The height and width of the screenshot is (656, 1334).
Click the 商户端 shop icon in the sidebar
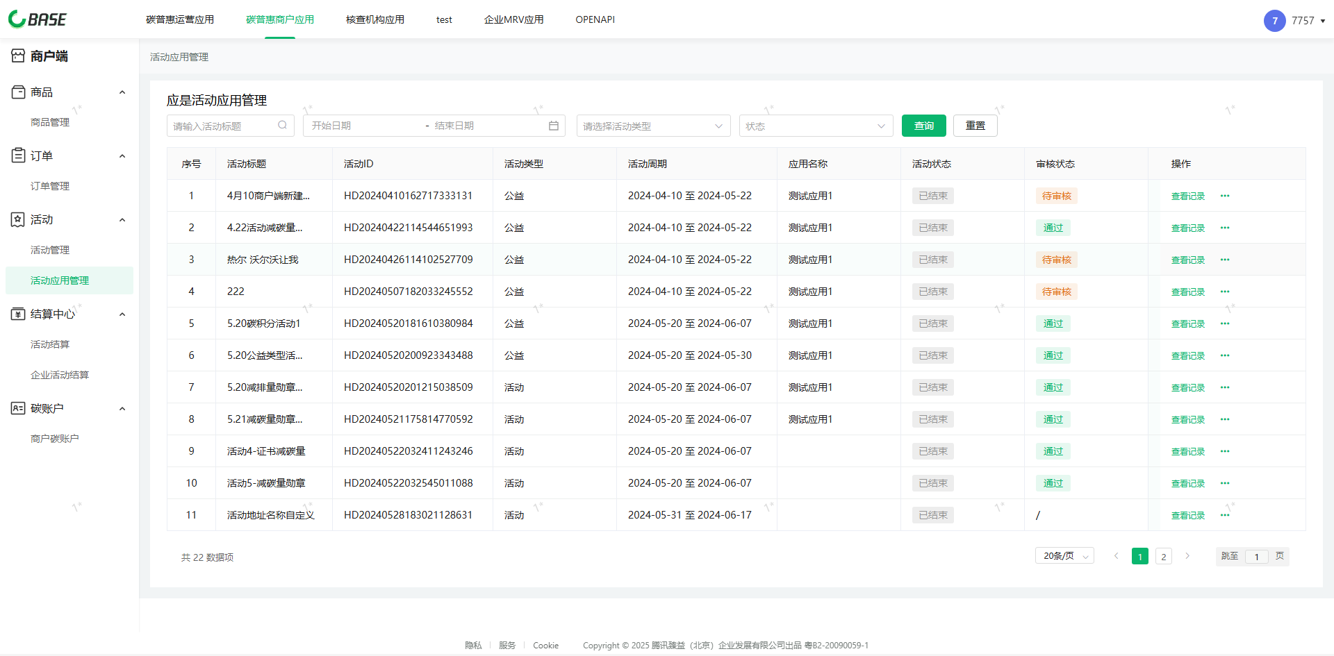[x=18, y=56]
